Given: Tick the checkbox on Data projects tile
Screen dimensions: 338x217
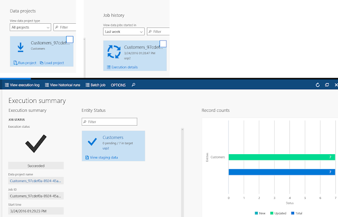Looking at the screenshot, I should 70,40.
